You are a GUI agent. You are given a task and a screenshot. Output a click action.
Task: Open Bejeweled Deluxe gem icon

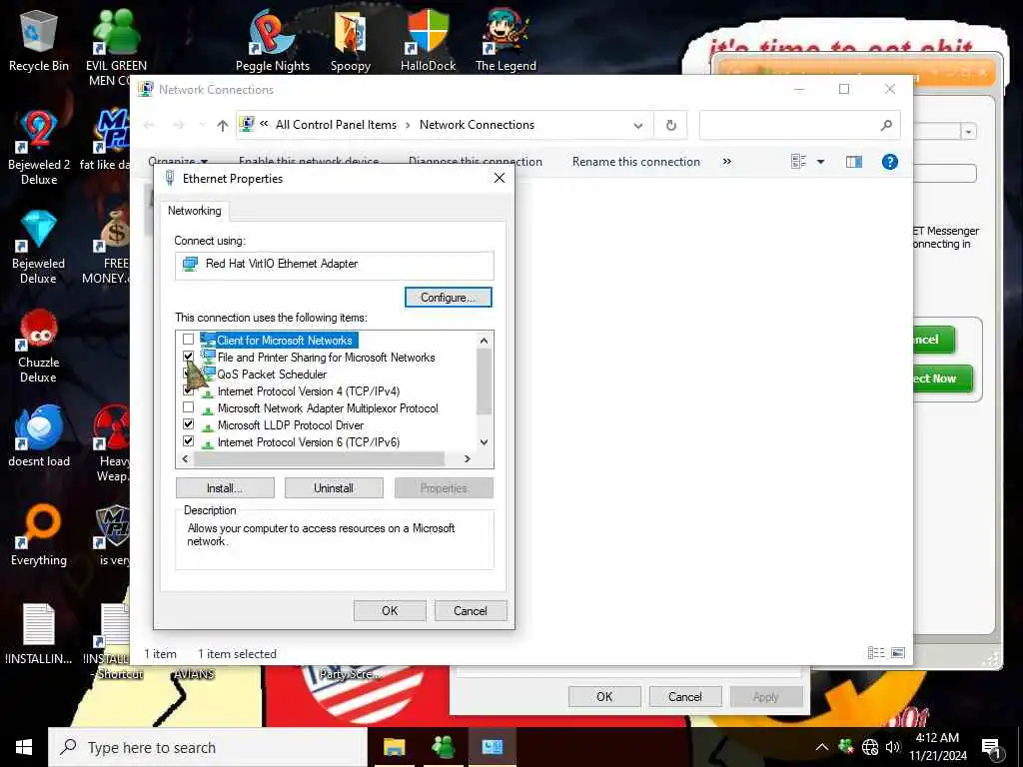pos(39,247)
